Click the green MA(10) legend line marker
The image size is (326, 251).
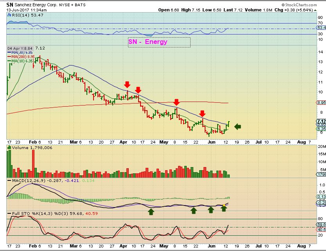coord(9,61)
